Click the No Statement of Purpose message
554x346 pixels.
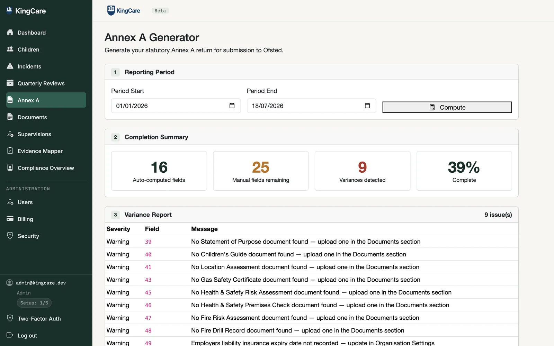[306, 242]
